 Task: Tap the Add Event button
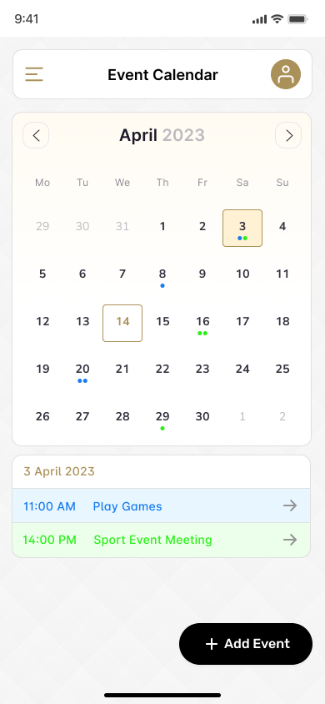coord(246,644)
